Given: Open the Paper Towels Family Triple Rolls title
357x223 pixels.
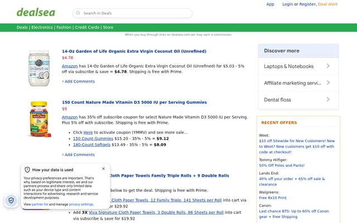Looking at the screenshot, I should tap(170, 176).
